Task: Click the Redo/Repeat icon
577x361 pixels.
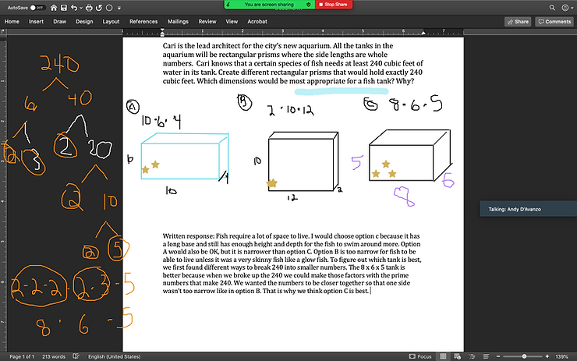Action: (100, 8)
